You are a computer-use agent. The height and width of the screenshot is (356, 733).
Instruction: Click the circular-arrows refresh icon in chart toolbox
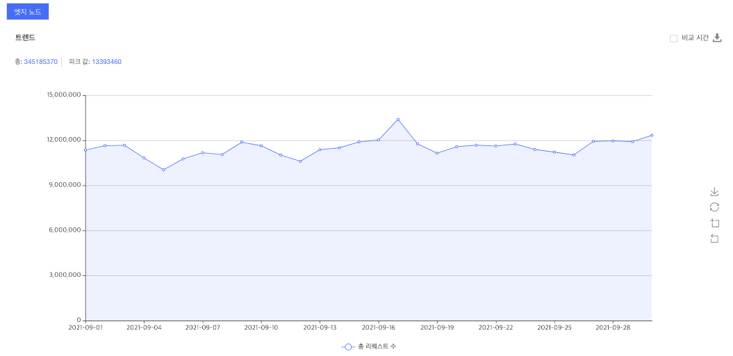(x=714, y=207)
